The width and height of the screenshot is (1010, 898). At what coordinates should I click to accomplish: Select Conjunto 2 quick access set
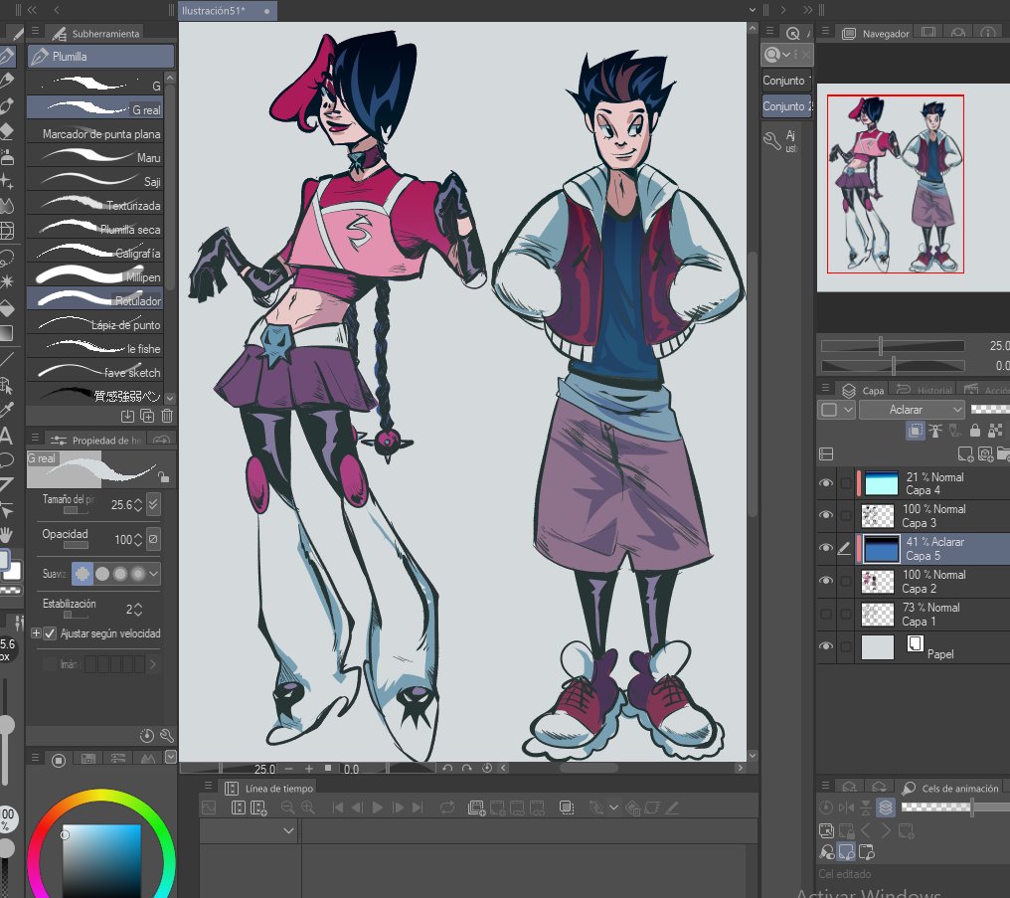787,106
